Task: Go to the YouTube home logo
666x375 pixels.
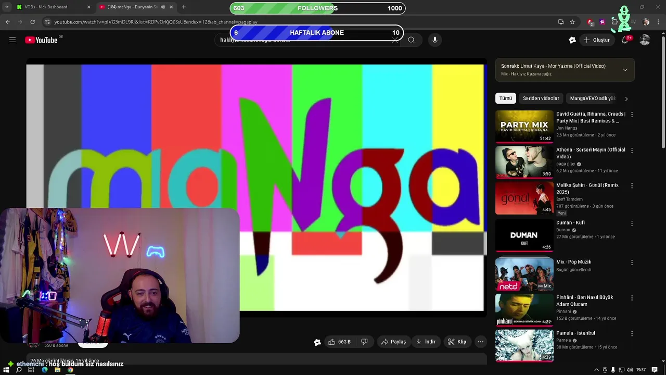Action: [x=41, y=40]
